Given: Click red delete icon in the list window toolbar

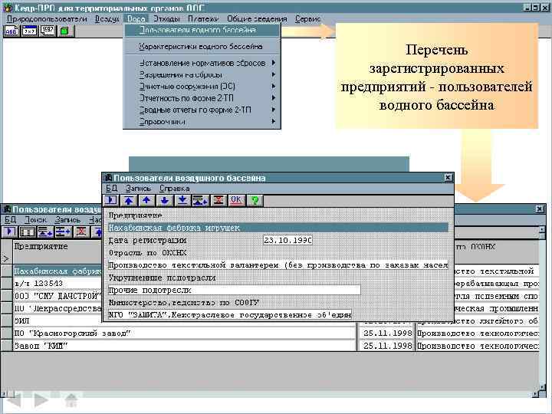Looking at the screenshot, I should pos(81,232).
